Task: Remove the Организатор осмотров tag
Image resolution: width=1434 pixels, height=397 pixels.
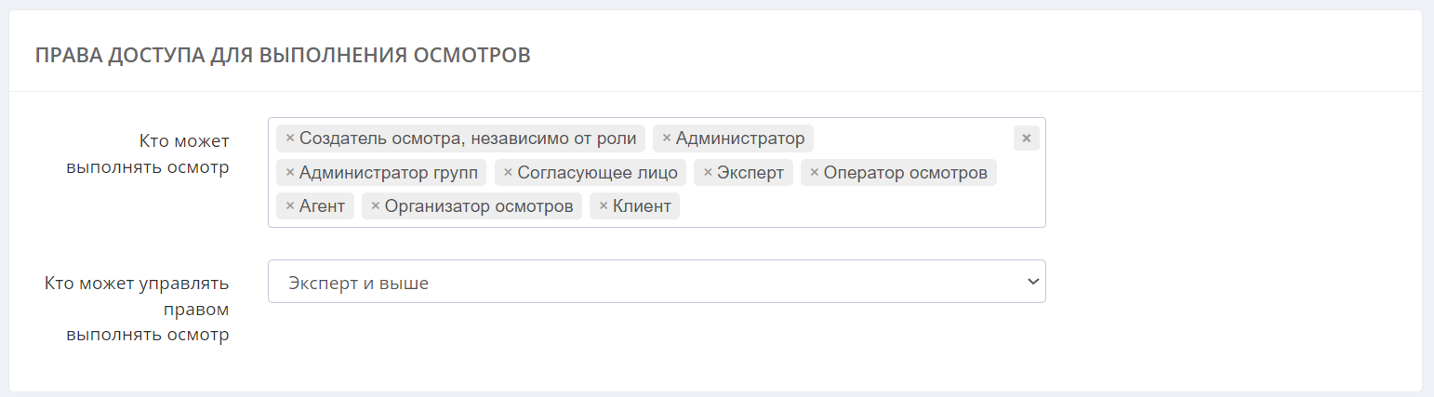Action: (376, 205)
